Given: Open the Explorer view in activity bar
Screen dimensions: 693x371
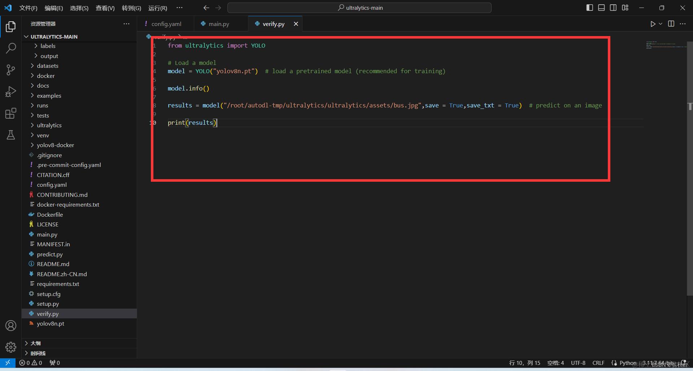Looking at the screenshot, I should tap(11, 27).
